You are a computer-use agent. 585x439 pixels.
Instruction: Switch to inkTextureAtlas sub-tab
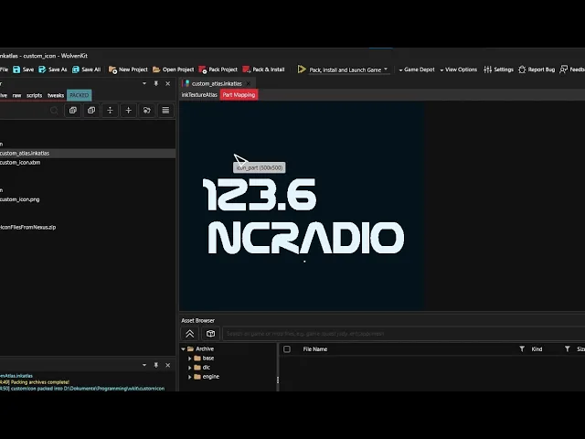click(x=199, y=95)
